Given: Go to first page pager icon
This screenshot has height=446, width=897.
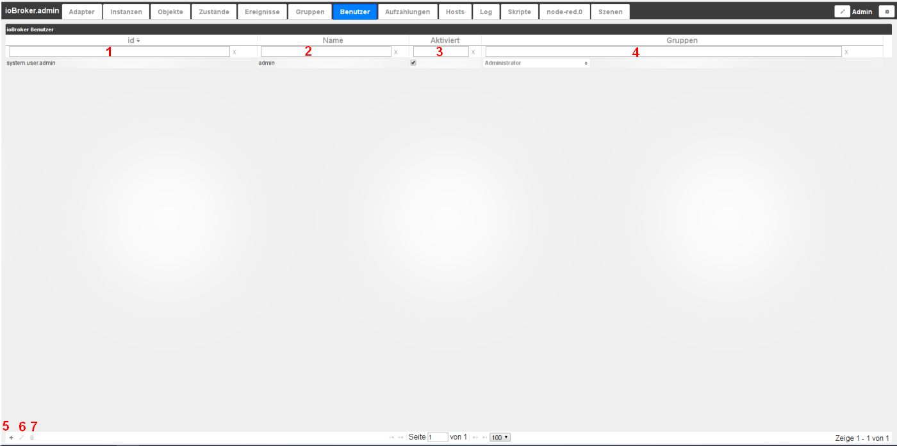Looking at the screenshot, I should 391,438.
